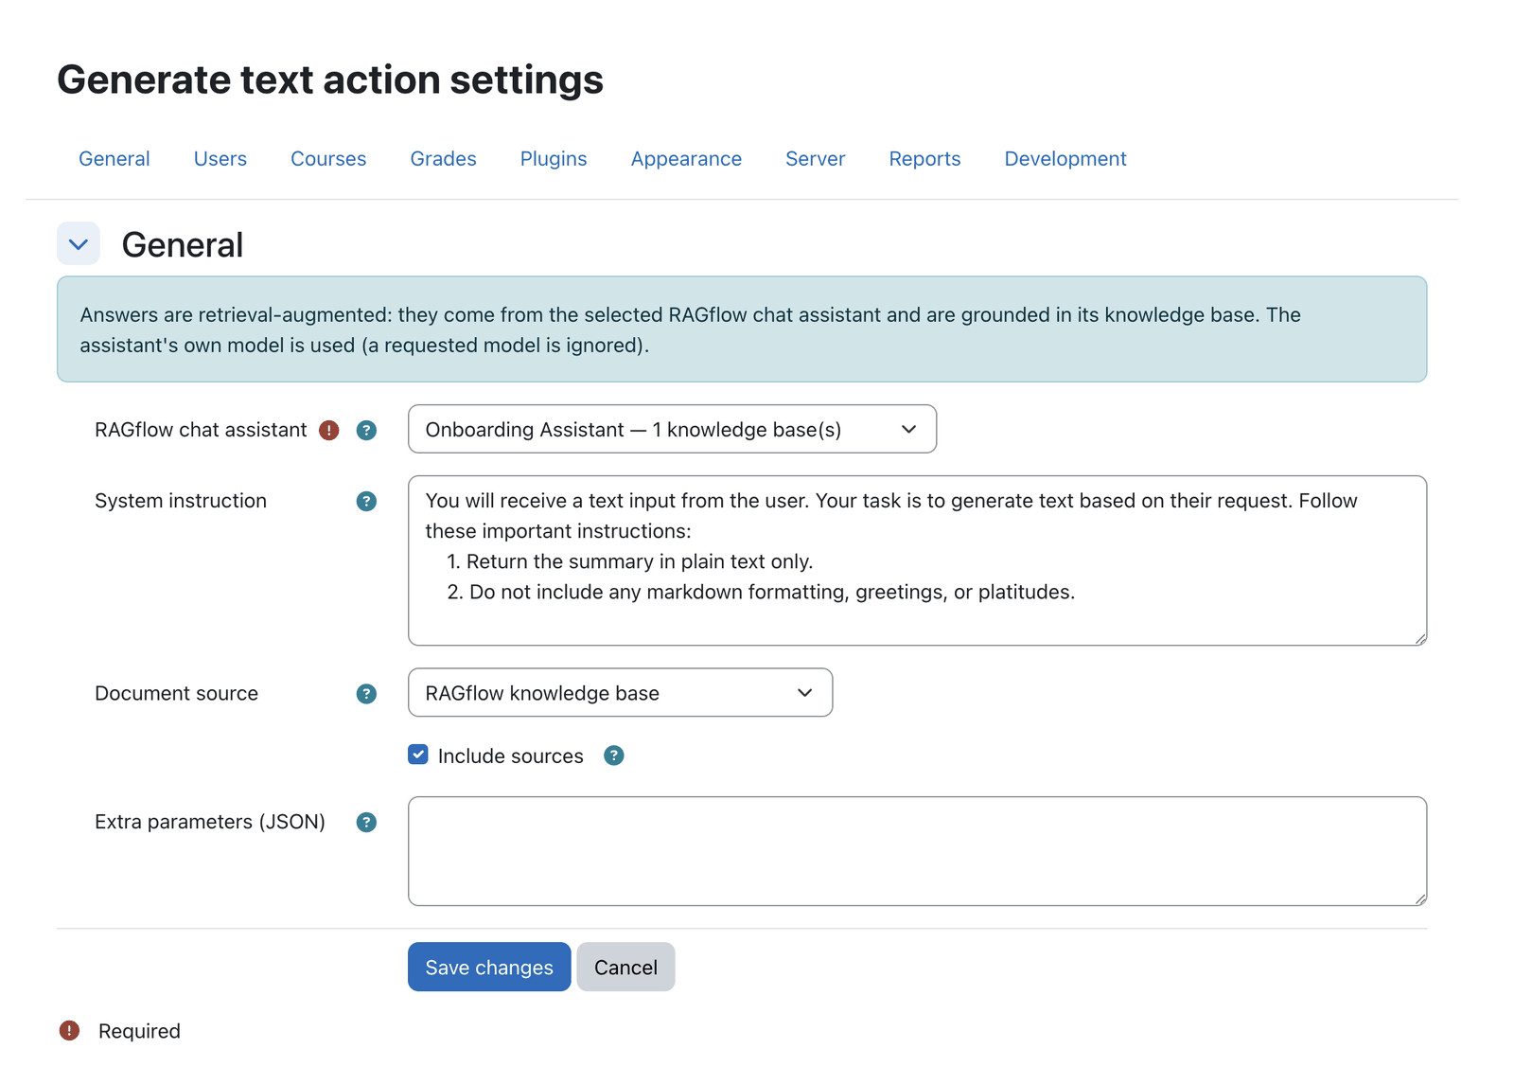The width and height of the screenshot is (1514, 1084).
Task: Switch to the Reports tab
Action: click(924, 159)
